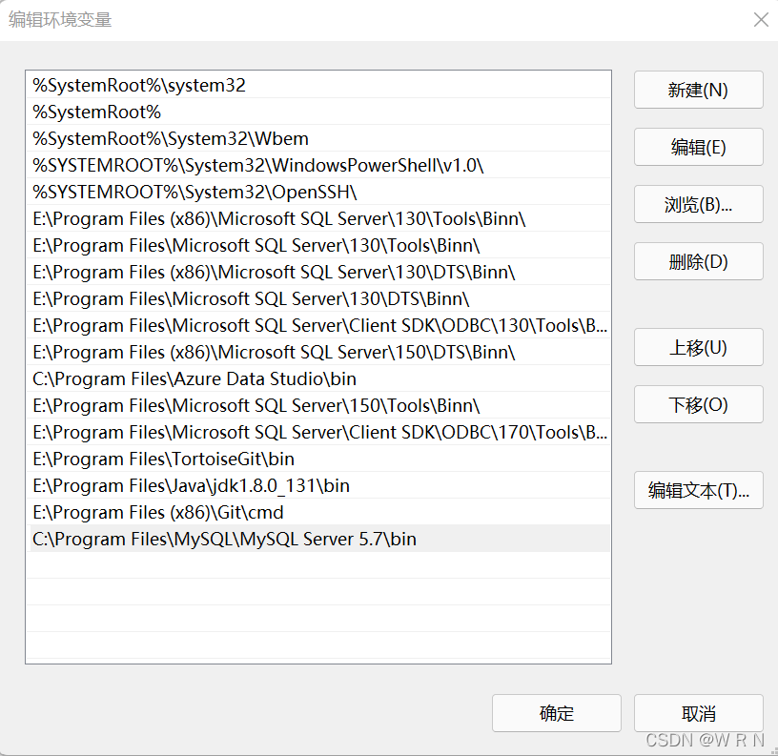Move entry up with 上移(U)

click(698, 347)
